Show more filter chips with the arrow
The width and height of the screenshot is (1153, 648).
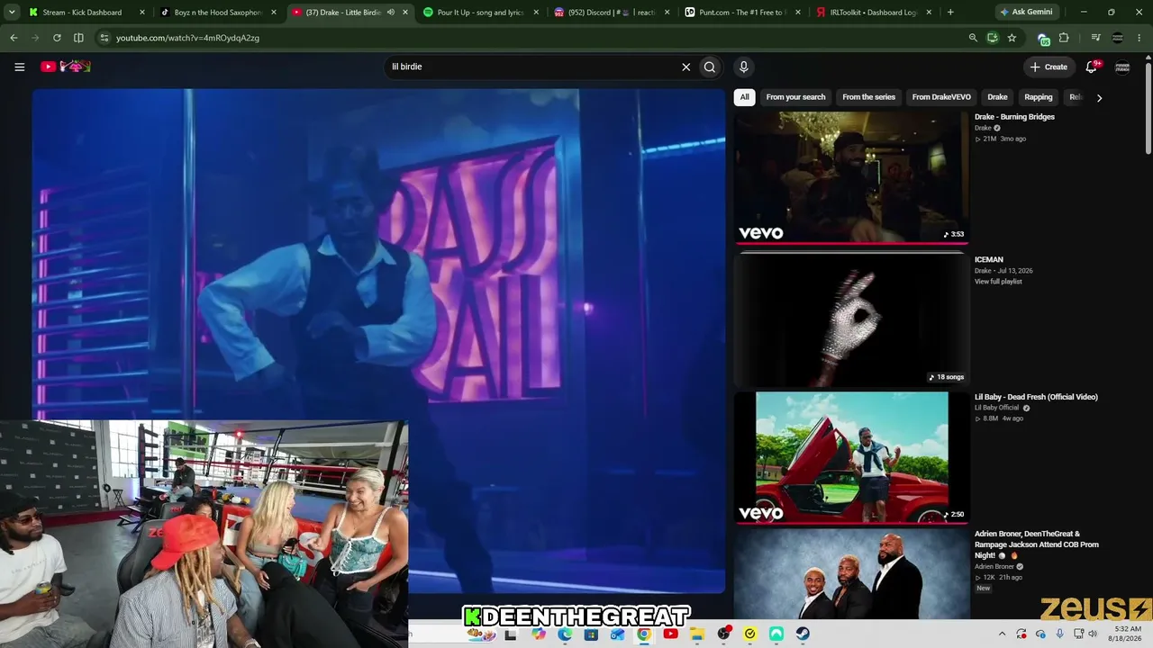click(1099, 97)
